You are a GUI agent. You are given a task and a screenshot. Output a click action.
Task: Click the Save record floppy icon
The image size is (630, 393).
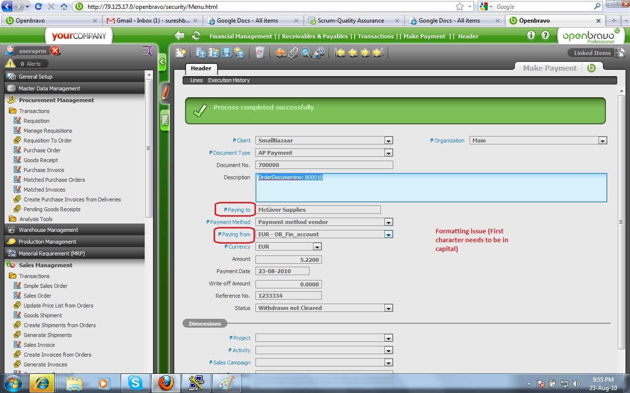226,53
